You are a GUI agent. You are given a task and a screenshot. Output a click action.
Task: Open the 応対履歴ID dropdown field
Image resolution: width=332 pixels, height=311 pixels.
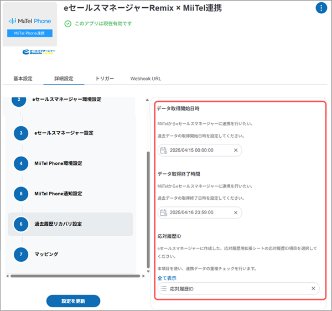[238, 288]
